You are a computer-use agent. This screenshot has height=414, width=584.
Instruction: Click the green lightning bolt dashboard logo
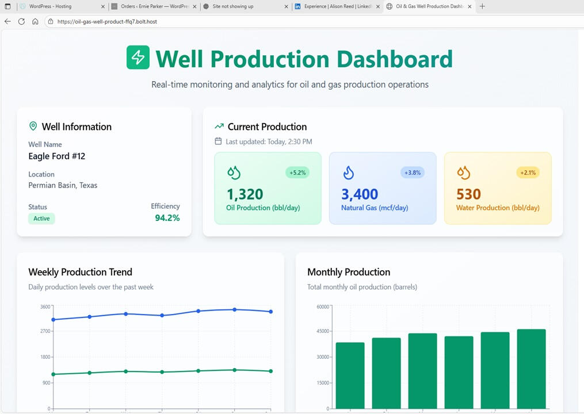point(138,58)
